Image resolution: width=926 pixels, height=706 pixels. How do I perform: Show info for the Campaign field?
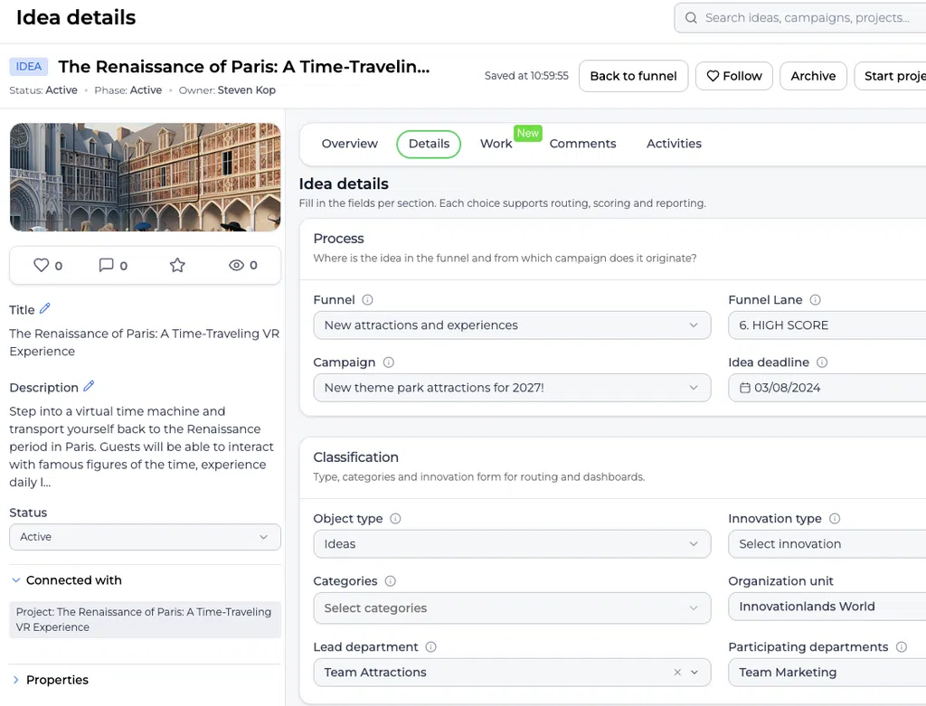[389, 362]
